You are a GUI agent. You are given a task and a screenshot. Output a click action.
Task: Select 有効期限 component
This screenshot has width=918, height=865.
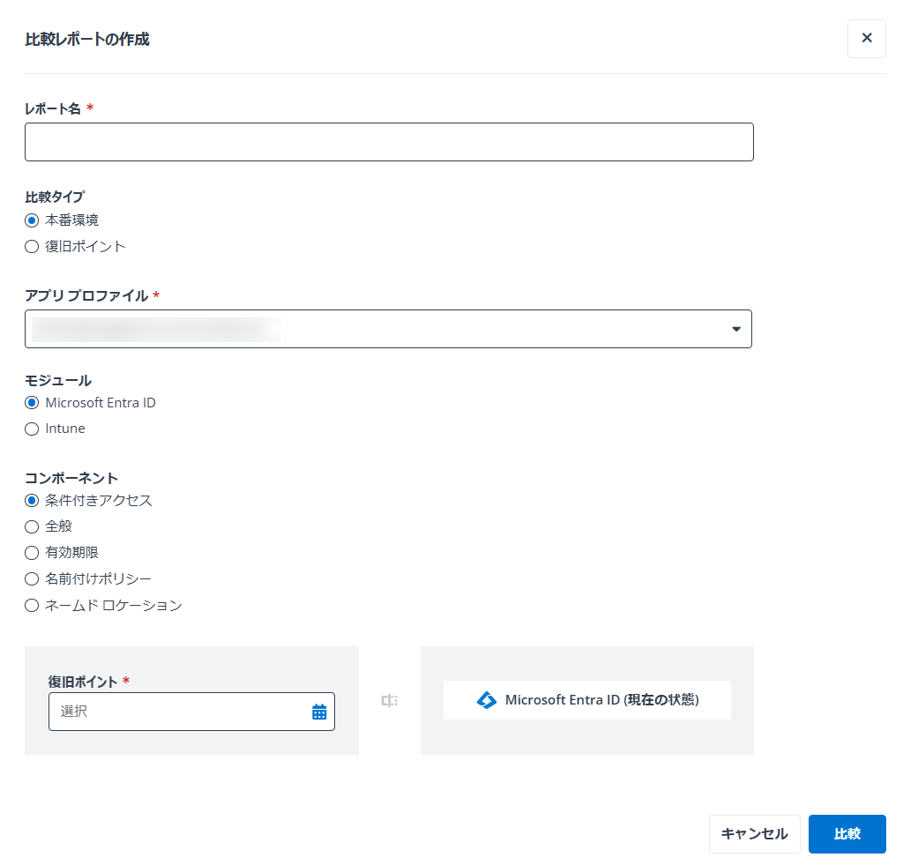(x=32, y=553)
